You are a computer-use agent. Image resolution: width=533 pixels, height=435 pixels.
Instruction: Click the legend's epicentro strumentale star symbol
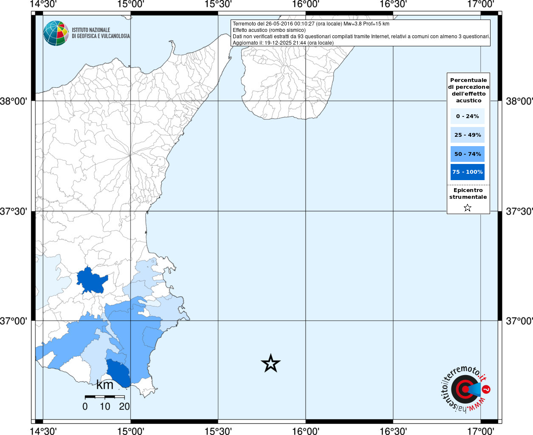coord(468,208)
